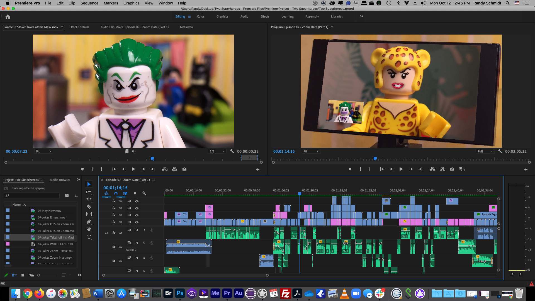Image resolution: width=535 pixels, height=301 pixels.
Task: Toggle lock on V3 track
Action: click(x=114, y=208)
